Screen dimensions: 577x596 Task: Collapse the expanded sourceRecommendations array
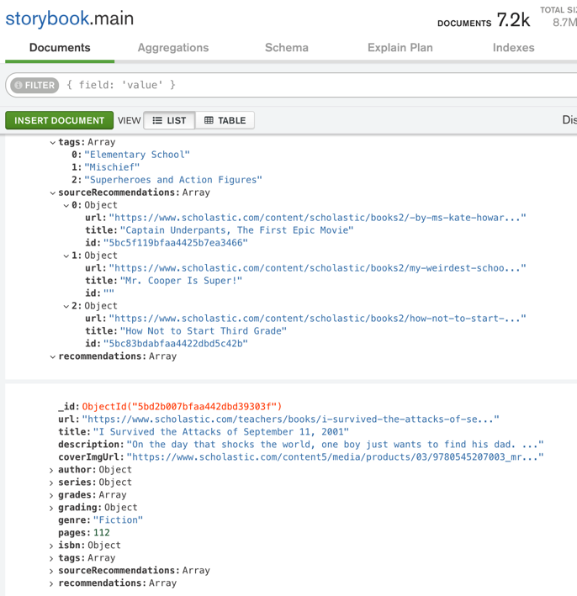[52, 193]
